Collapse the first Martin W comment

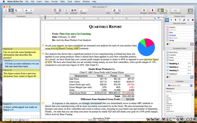(x=3, y=49)
